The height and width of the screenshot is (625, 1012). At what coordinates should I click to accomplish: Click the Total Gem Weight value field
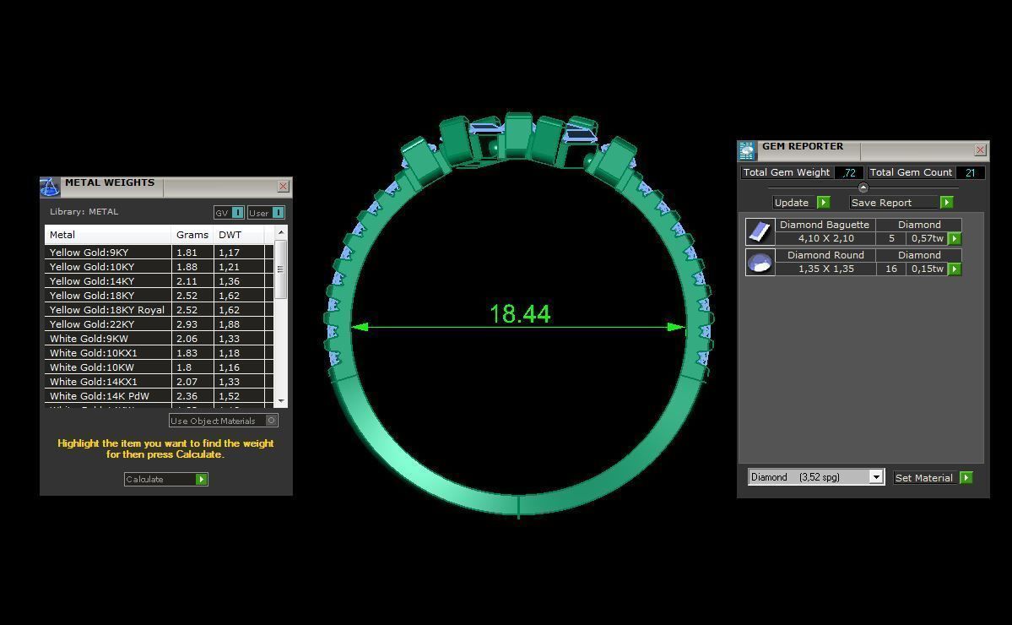848,172
